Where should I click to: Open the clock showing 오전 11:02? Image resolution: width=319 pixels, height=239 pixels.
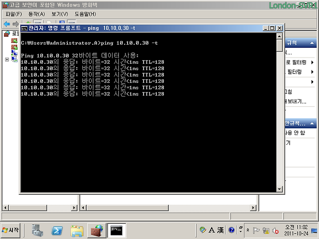tap(296, 230)
